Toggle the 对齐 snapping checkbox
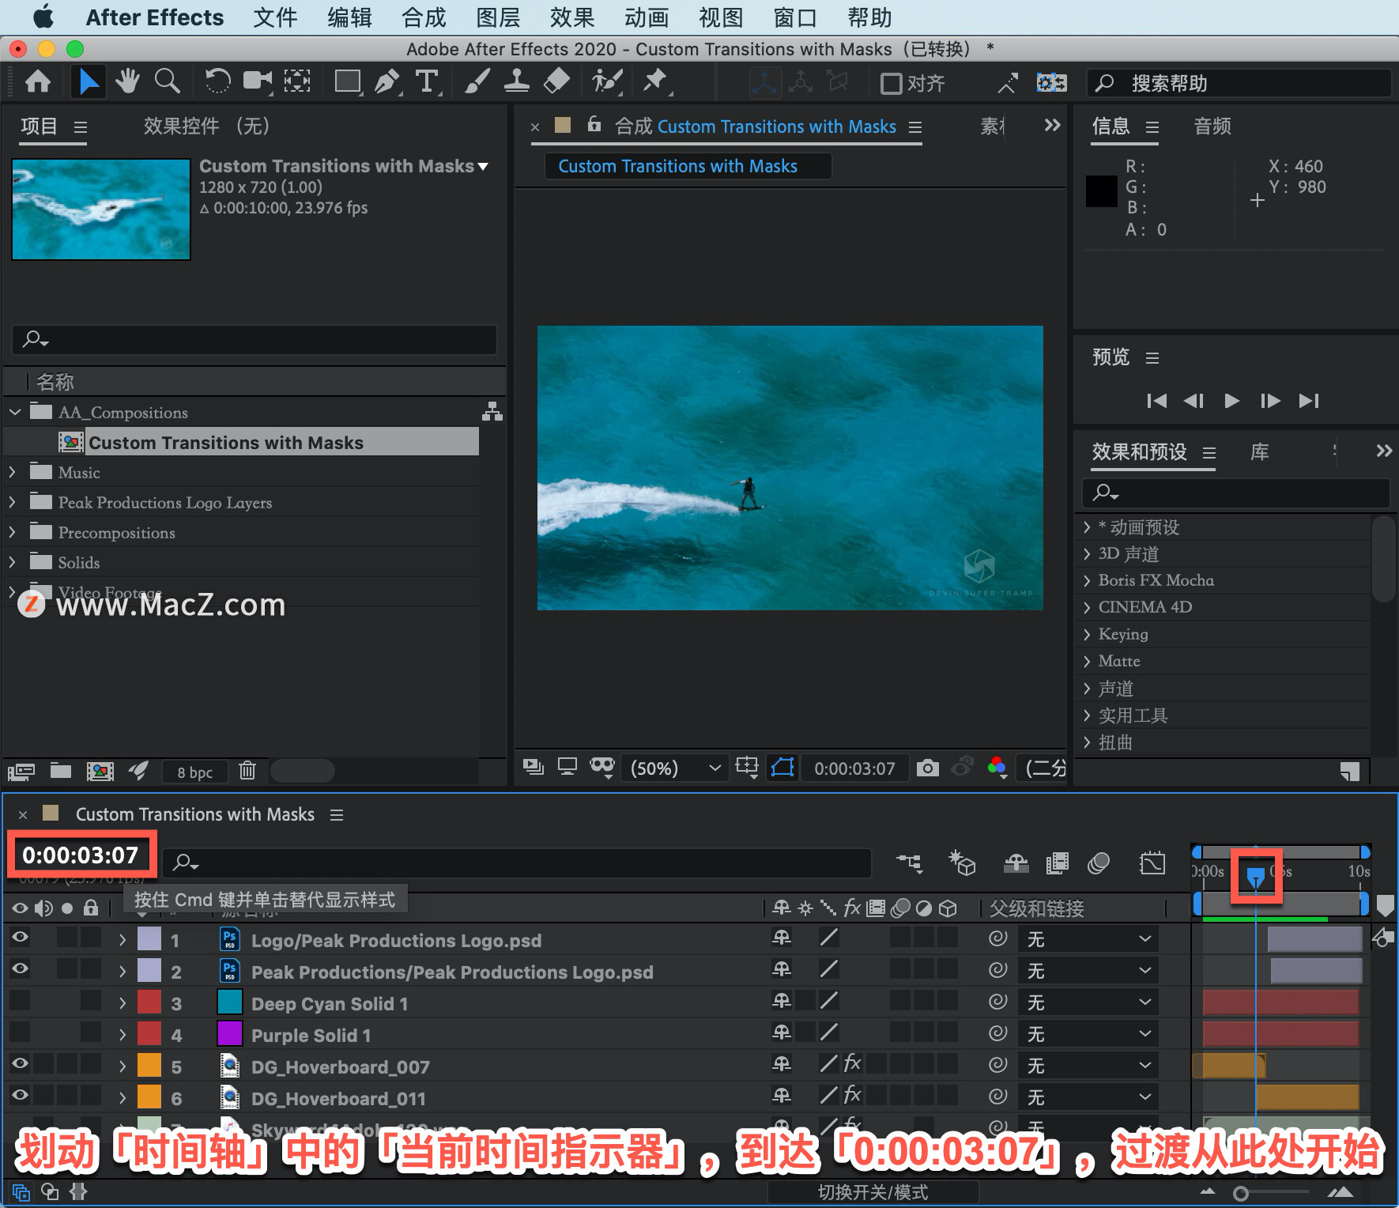This screenshot has width=1399, height=1208. 891,84
